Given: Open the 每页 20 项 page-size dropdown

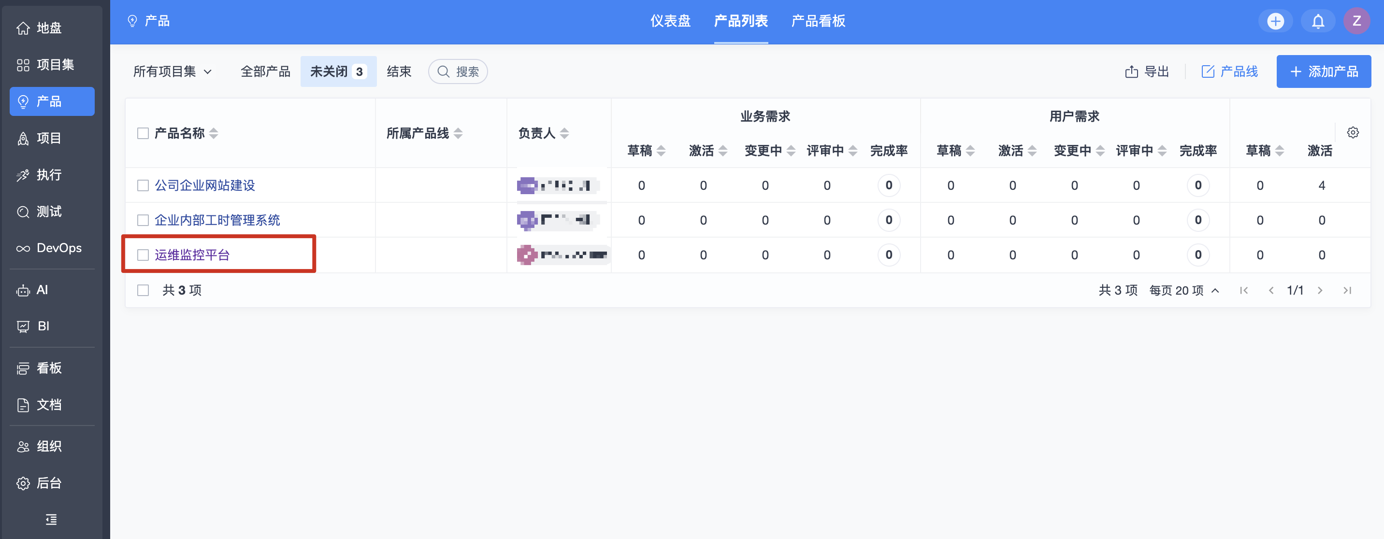Looking at the screenshot, I should pyautogui.click(x=1183, y=290).
